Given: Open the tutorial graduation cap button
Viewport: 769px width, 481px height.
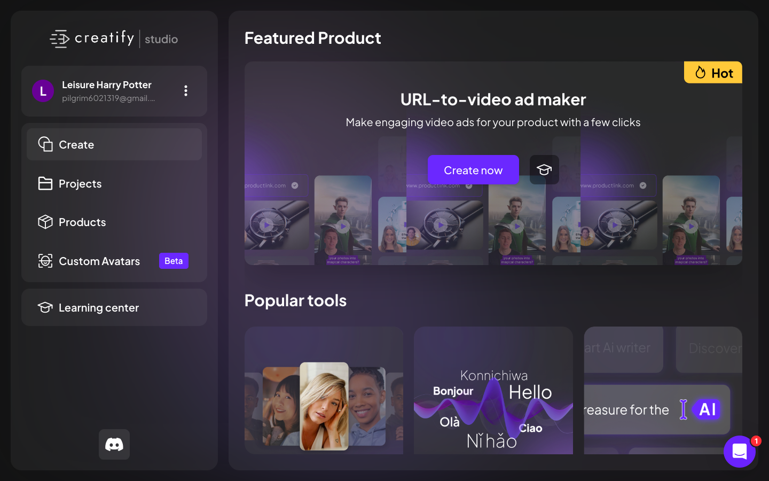Looking at the screenshot, I should click(x=544, y=170).
